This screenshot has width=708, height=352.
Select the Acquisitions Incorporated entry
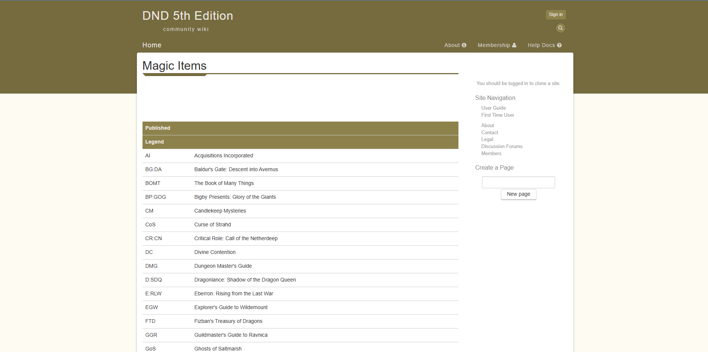click(223, 156)
